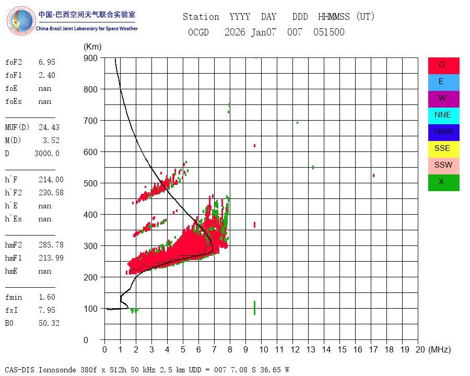The width and height of the screenshot is (470, 376).
Task: Click the hmE label in parameter list
Action: pos(11,271)
